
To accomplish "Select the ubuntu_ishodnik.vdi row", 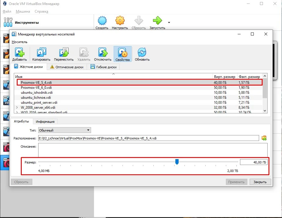I will coord(138,92).
